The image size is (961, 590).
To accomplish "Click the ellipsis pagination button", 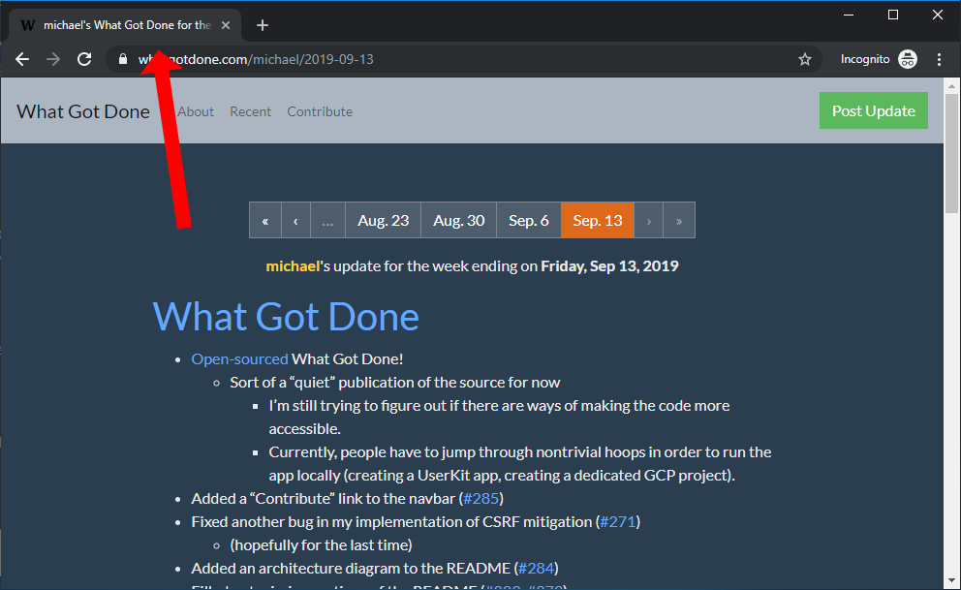I will 327,220.
